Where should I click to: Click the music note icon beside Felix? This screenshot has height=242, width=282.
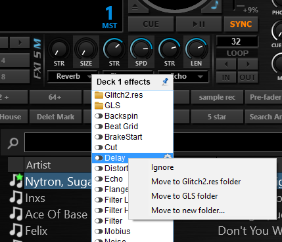click(x=16, y=231)
